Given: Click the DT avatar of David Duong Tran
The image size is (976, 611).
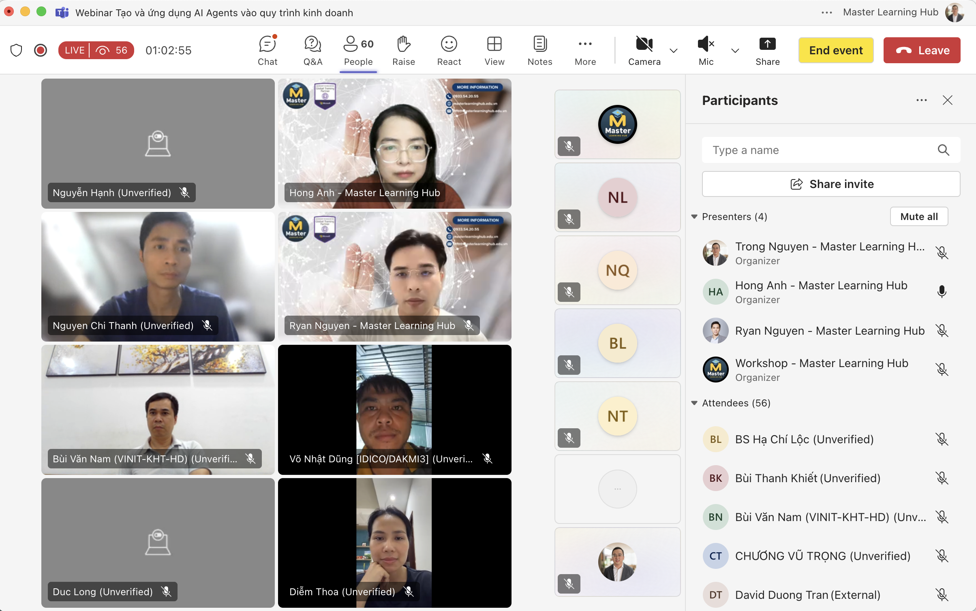Looking at the screenshot, I should (x=715, y=595).
